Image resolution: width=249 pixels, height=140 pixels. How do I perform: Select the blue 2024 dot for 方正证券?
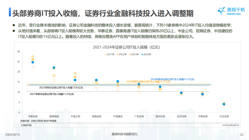click(x=224, y=104)
